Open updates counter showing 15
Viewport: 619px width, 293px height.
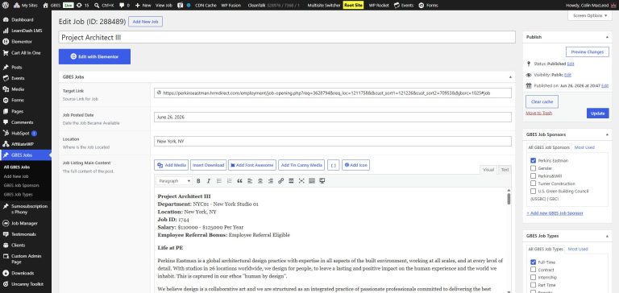point(82,6)
